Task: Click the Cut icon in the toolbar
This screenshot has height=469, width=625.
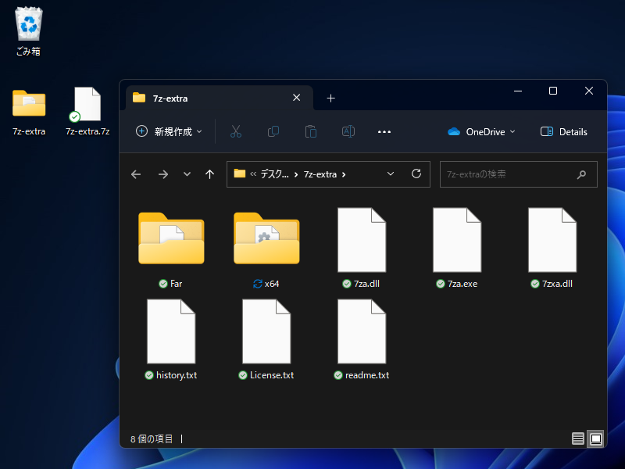Action: pos(236,131)
